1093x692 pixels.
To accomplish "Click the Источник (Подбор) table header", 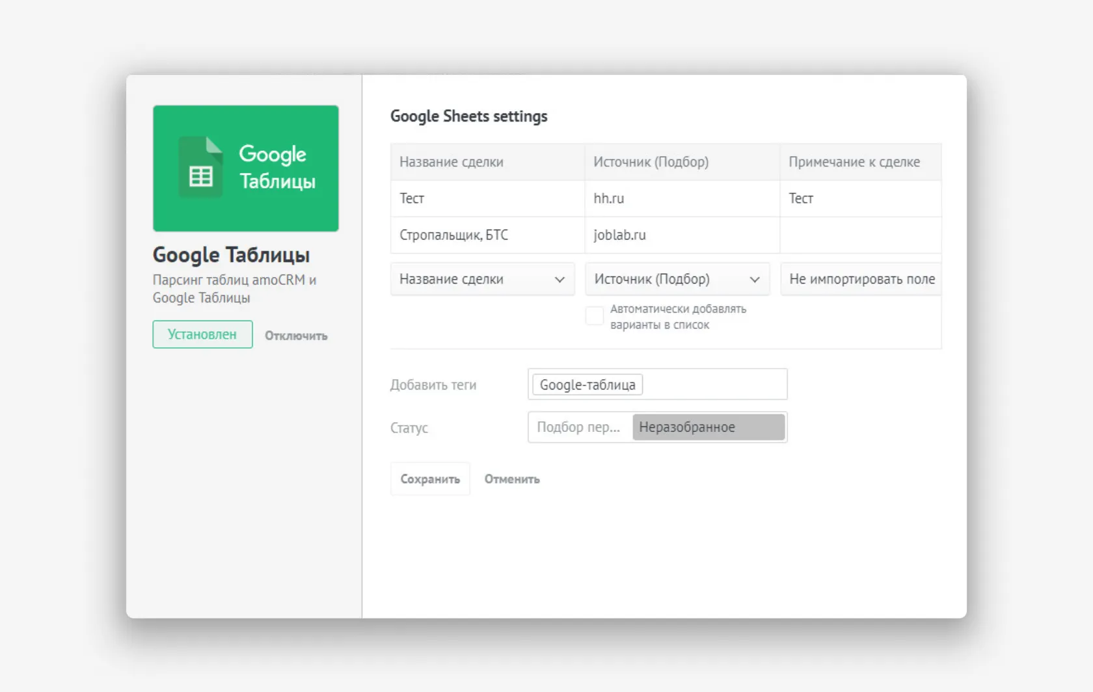I will [682, 162].
